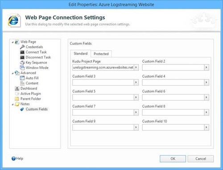This screenshot has width=223, height=170.
Task: Click the Custom Field 3 input box
Action: 103,83
